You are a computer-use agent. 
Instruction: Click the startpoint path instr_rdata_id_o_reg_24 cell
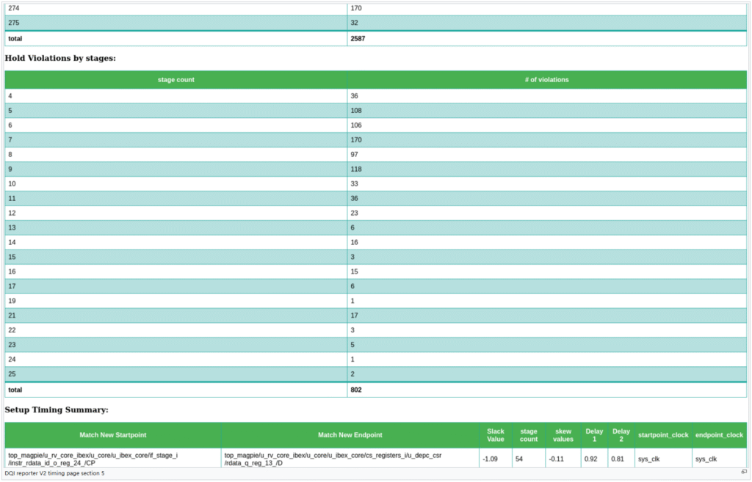[x=92, y=459]
